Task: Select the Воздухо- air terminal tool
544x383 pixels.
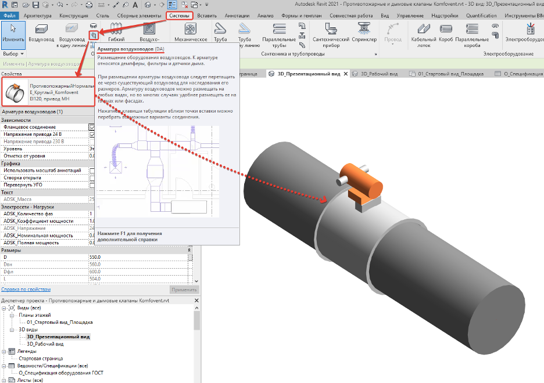Action: click(x=149, y=32)
